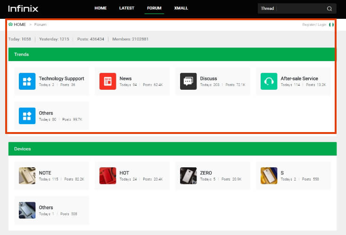Click the Nigeria flag icon

coord(331,24)
